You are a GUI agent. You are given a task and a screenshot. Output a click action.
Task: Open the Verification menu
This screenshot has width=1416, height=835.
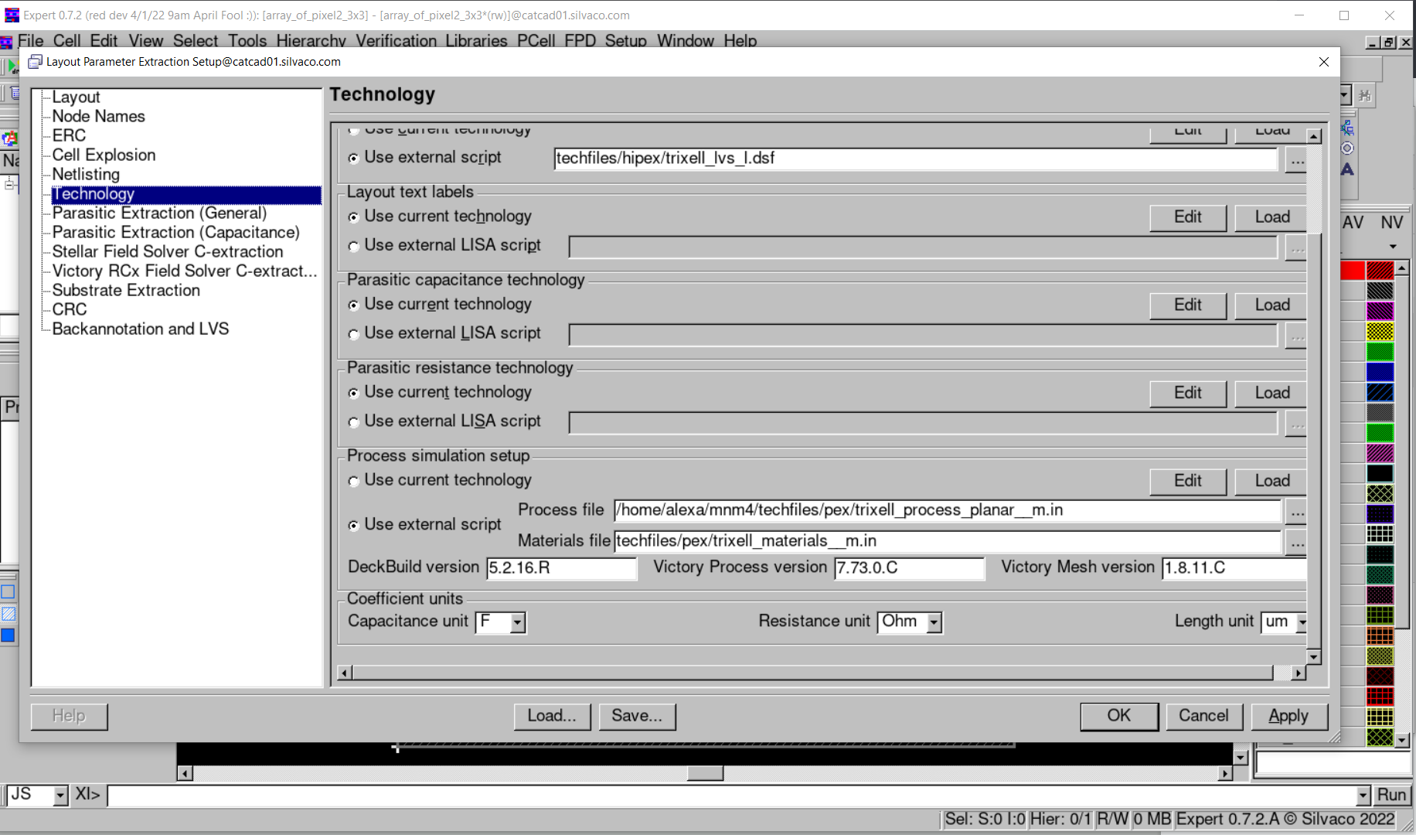coord(395,41)
